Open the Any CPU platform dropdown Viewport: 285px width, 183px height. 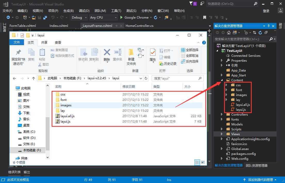pyautogui.click(x=103, y=18)
